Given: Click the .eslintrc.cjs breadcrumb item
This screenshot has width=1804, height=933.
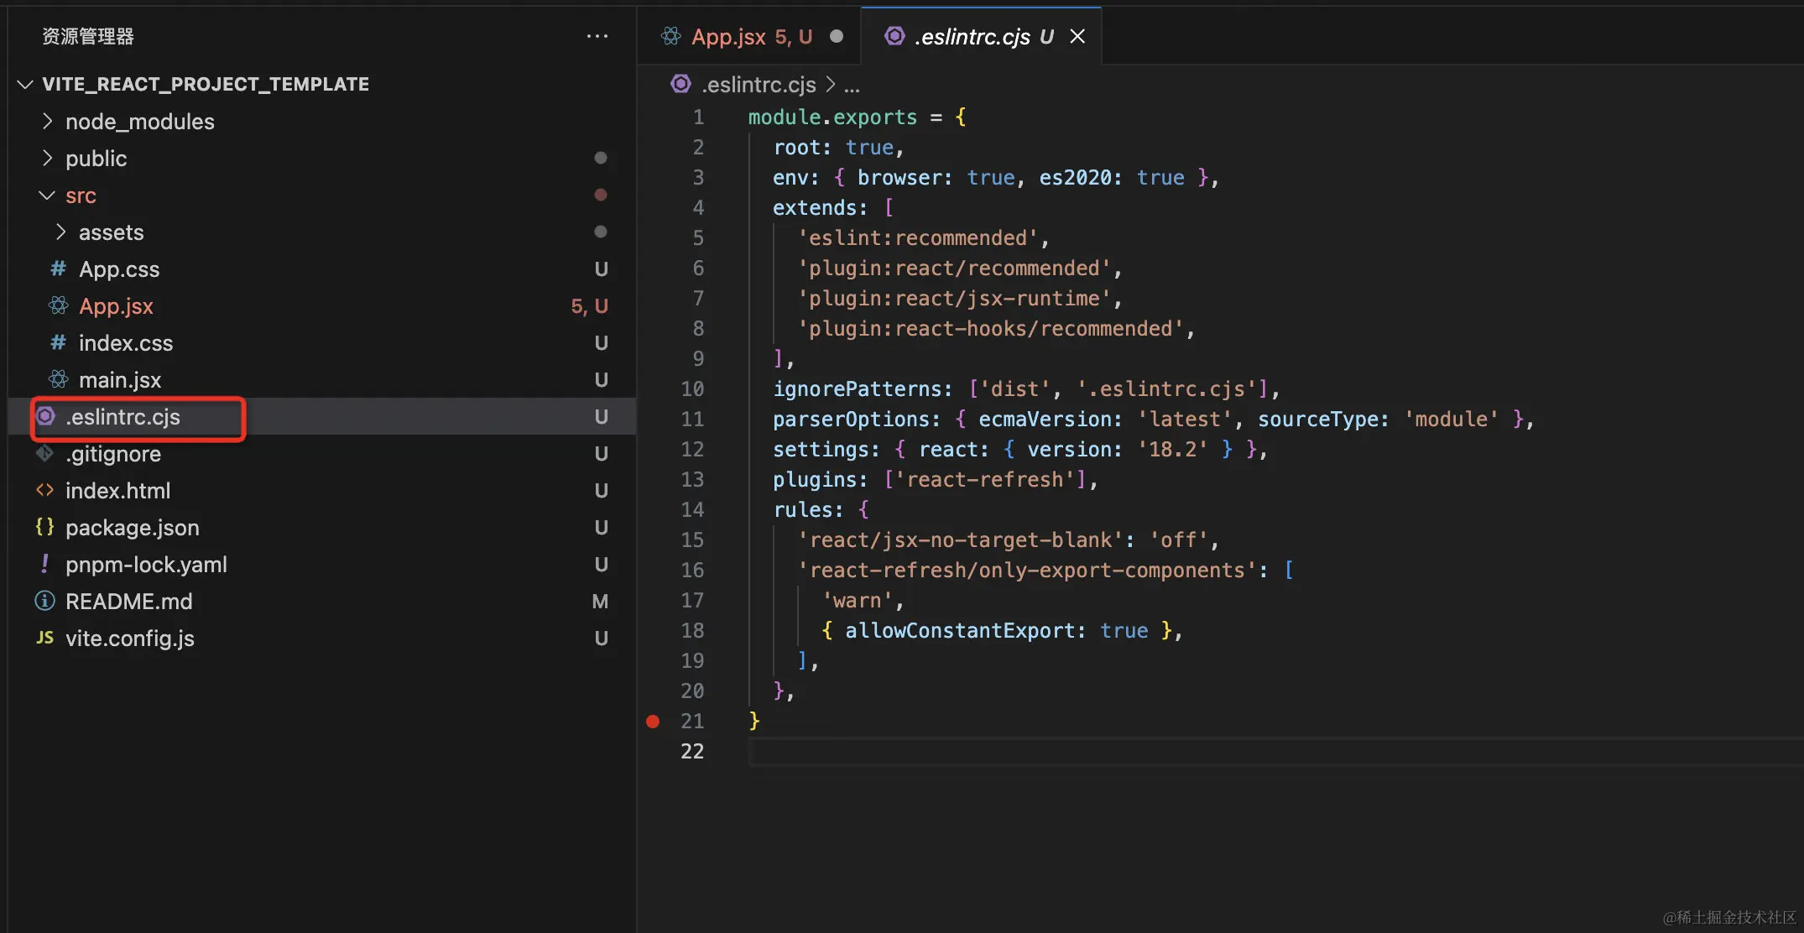Looking at the screenshot, I should point(759,85).
